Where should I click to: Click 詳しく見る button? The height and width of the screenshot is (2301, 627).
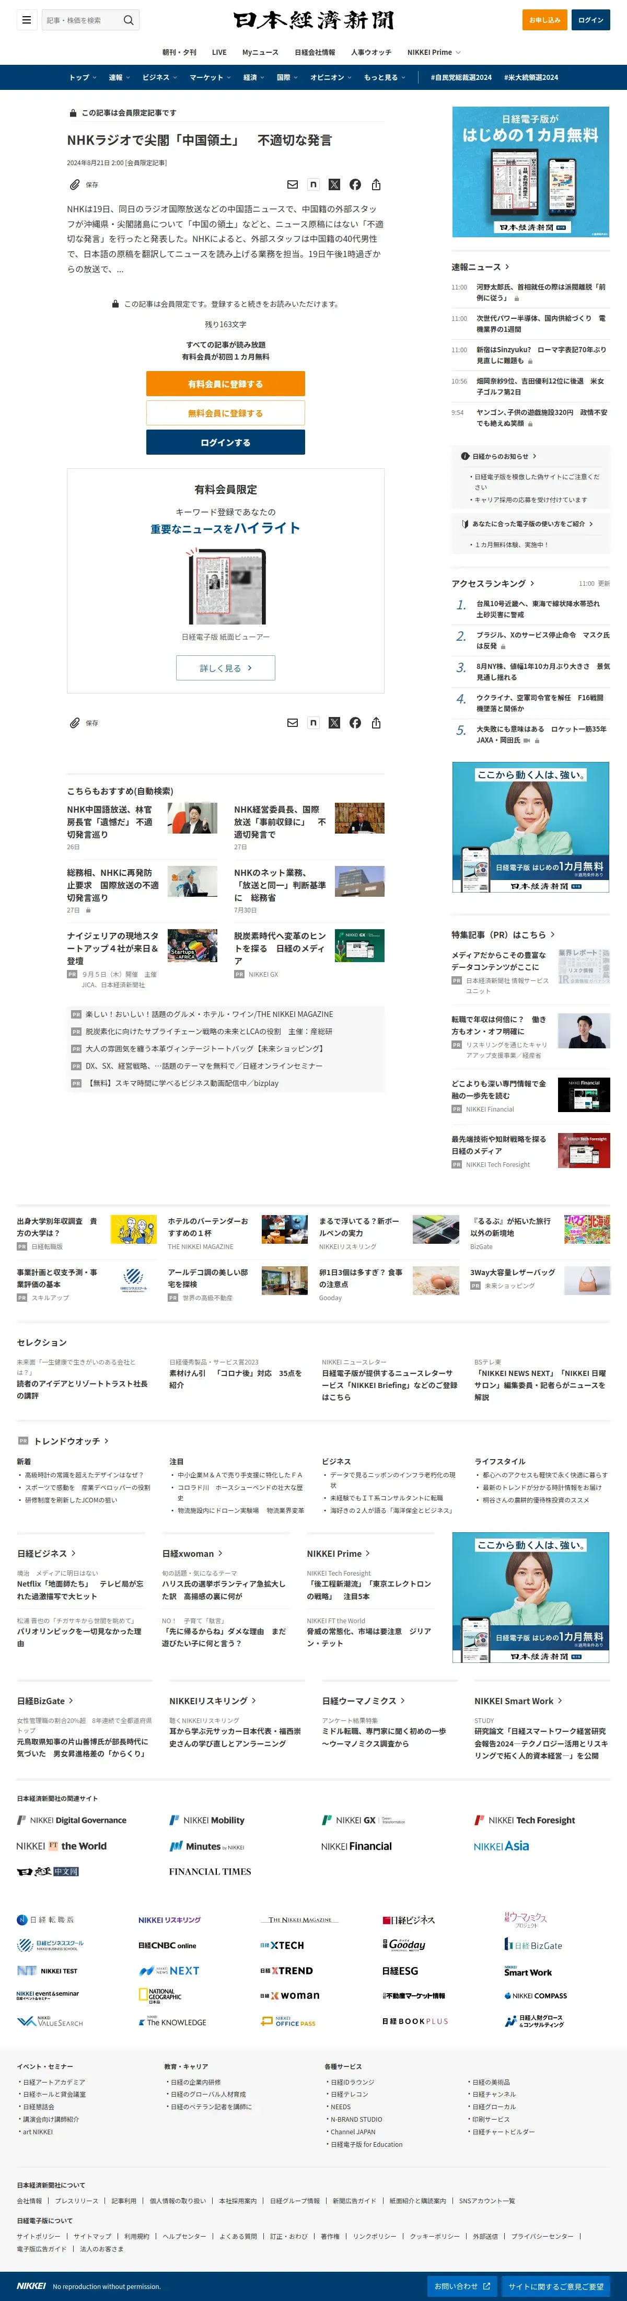tap(225, 668)
